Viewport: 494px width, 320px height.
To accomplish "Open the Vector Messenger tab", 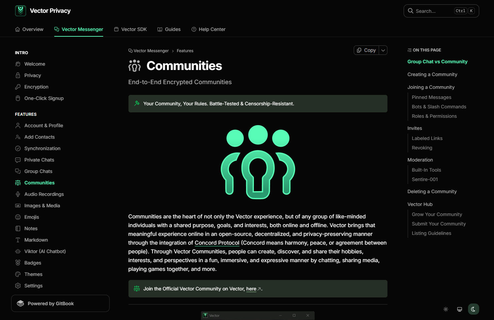I will 79,29.
